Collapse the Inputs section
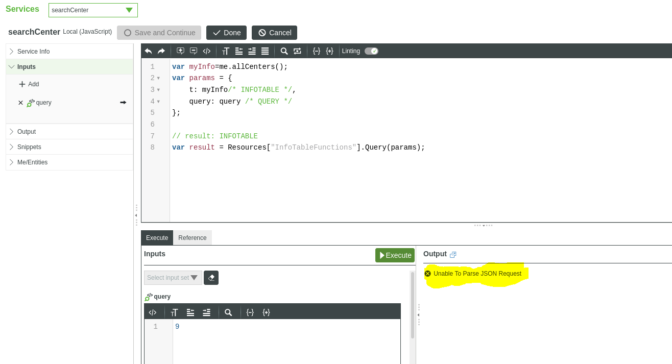Image resolution: width=672 pixels, height=364 pixels. 27,67
